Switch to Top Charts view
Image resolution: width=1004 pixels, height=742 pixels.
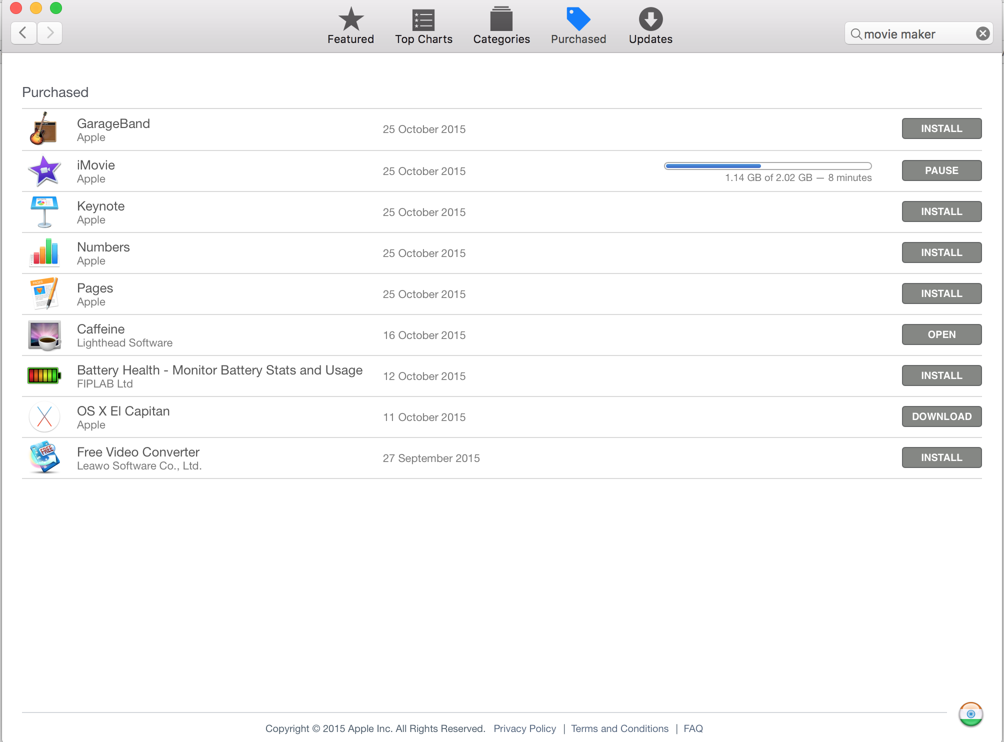[423, 26]
